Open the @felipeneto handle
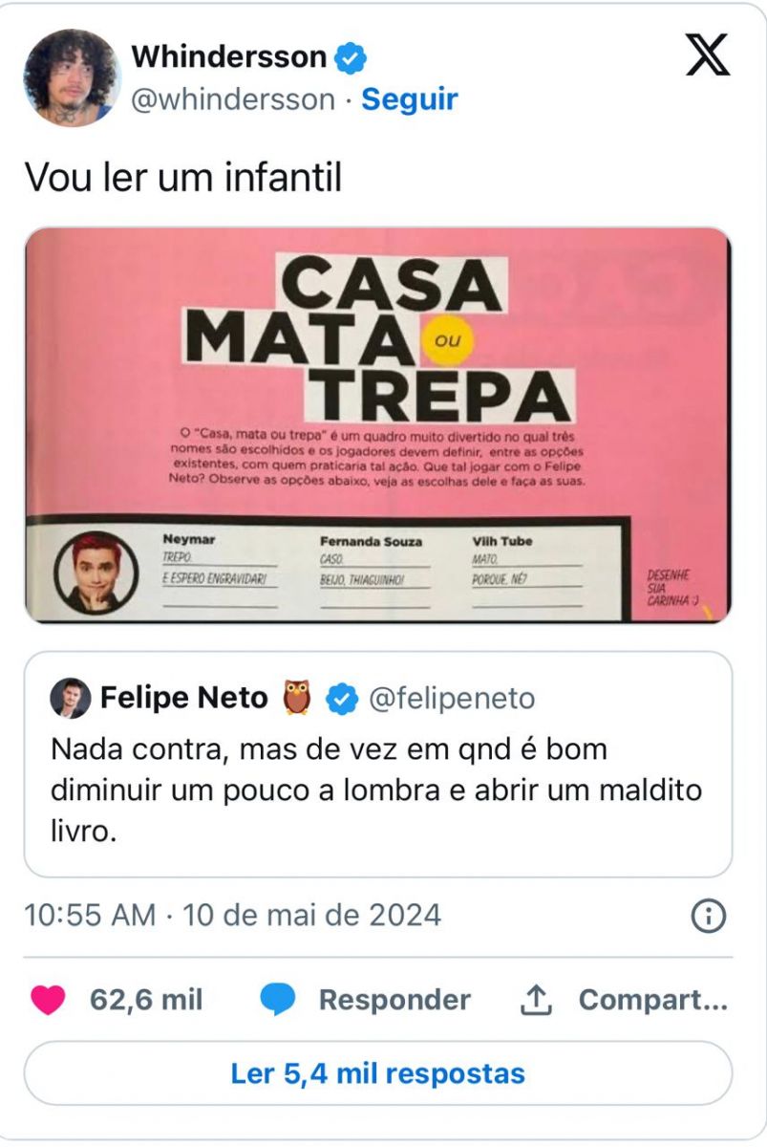767x1147 pixels. pos(452,700)
